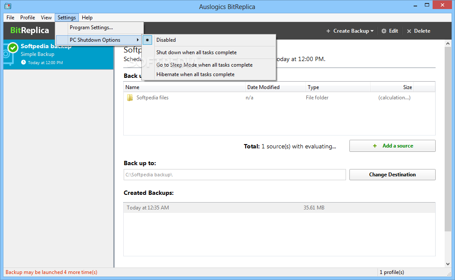Screen dimensions: 455x280
Task: Close the Auslogics BitReplica window
Action: pos(442,5)
